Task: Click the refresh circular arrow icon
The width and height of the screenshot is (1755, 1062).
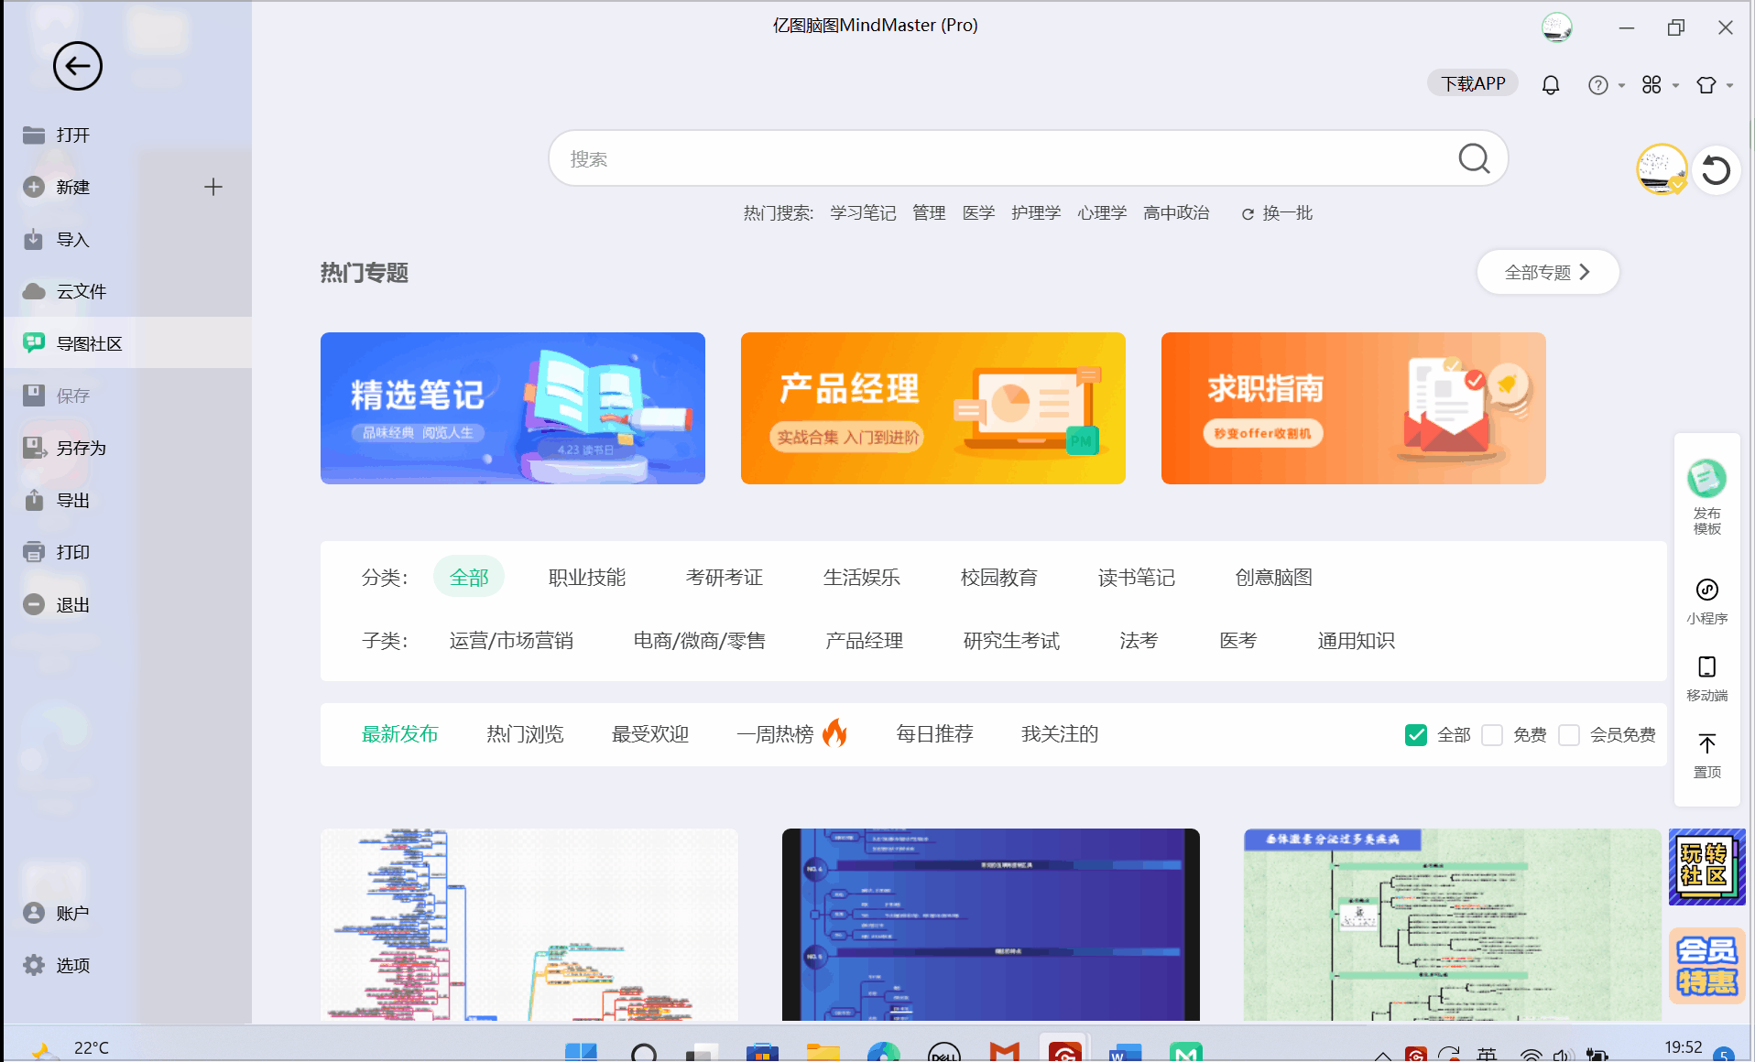Action: (x=1716, y=170)
